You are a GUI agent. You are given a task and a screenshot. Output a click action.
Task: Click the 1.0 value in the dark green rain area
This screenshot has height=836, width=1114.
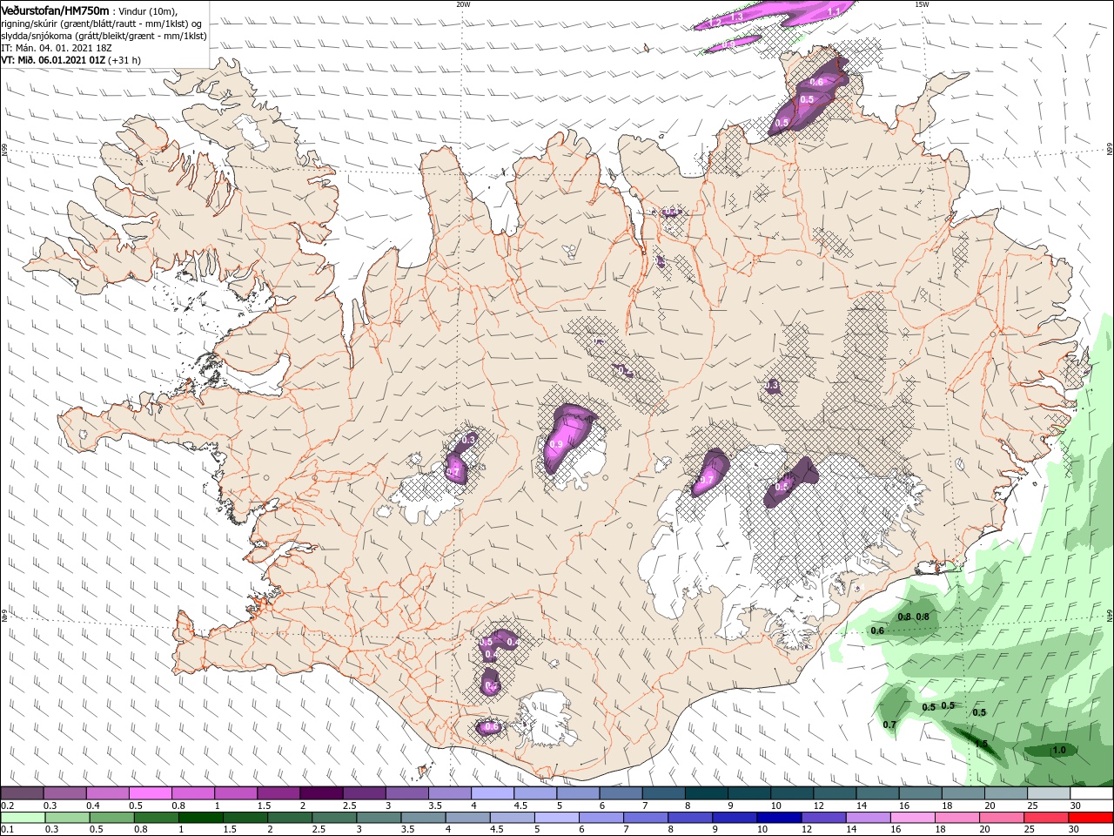pyautogui.click(x=1059, y=750)
